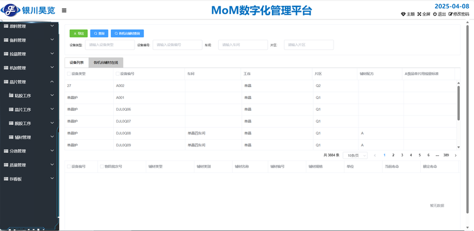
Task: Tick 设备编号 checkbox in lower material table
Action: click(x=69, y=166)
